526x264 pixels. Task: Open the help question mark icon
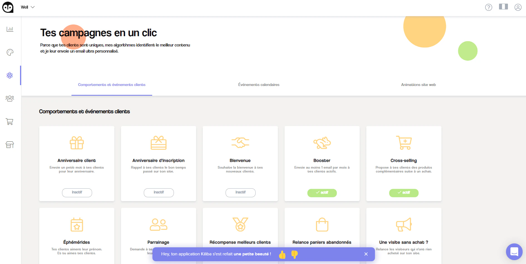click(x=489, y=7)
